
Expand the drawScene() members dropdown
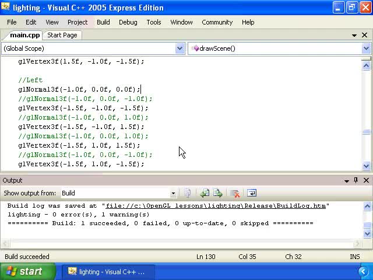click(366, 48)
